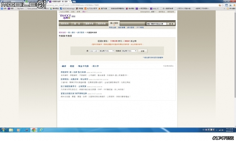Focus the amount input field
236x141 pixels.
(x=94, y=51)
